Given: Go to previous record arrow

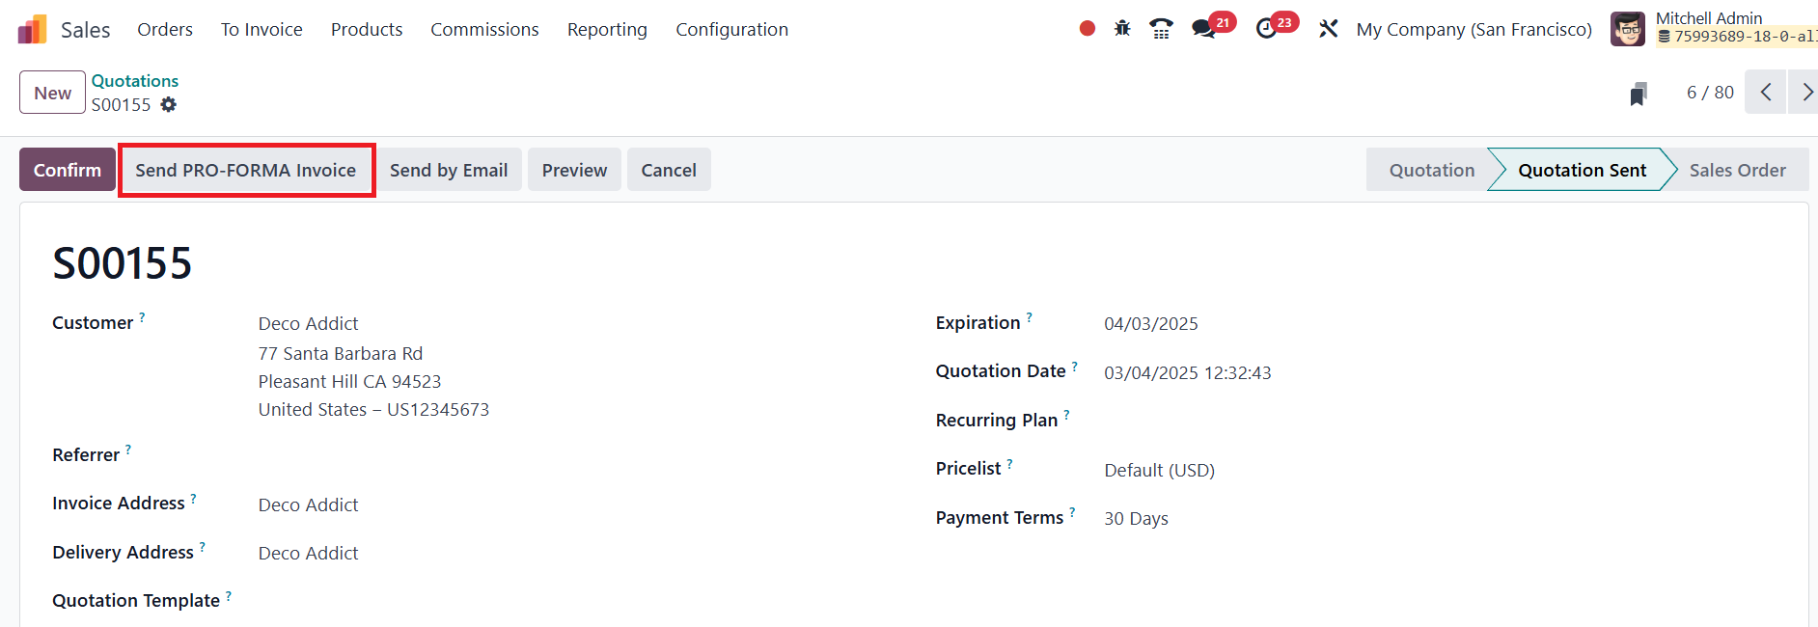Looking at the screenshot, I should (x=1766, y=92).
